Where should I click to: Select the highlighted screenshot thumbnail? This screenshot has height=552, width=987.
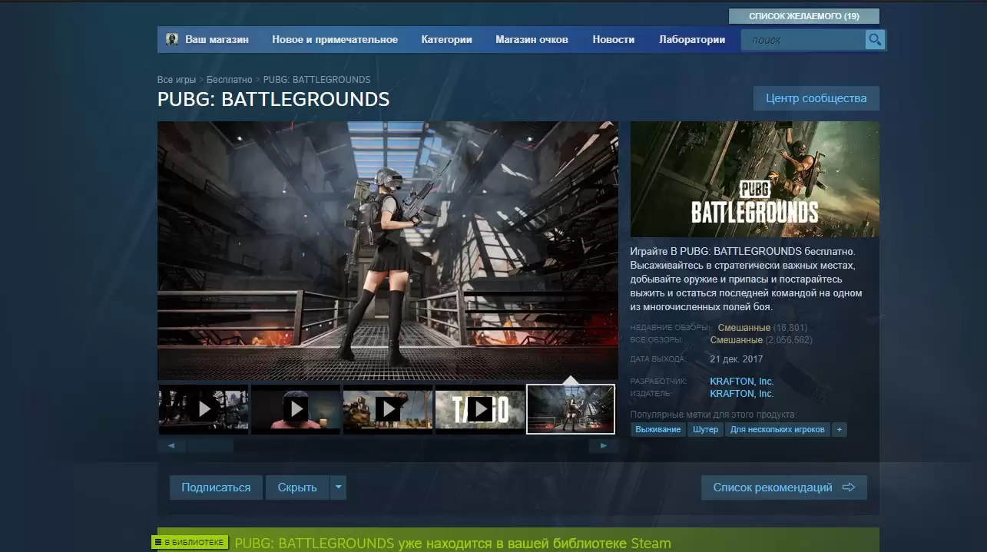click(571, 409)
